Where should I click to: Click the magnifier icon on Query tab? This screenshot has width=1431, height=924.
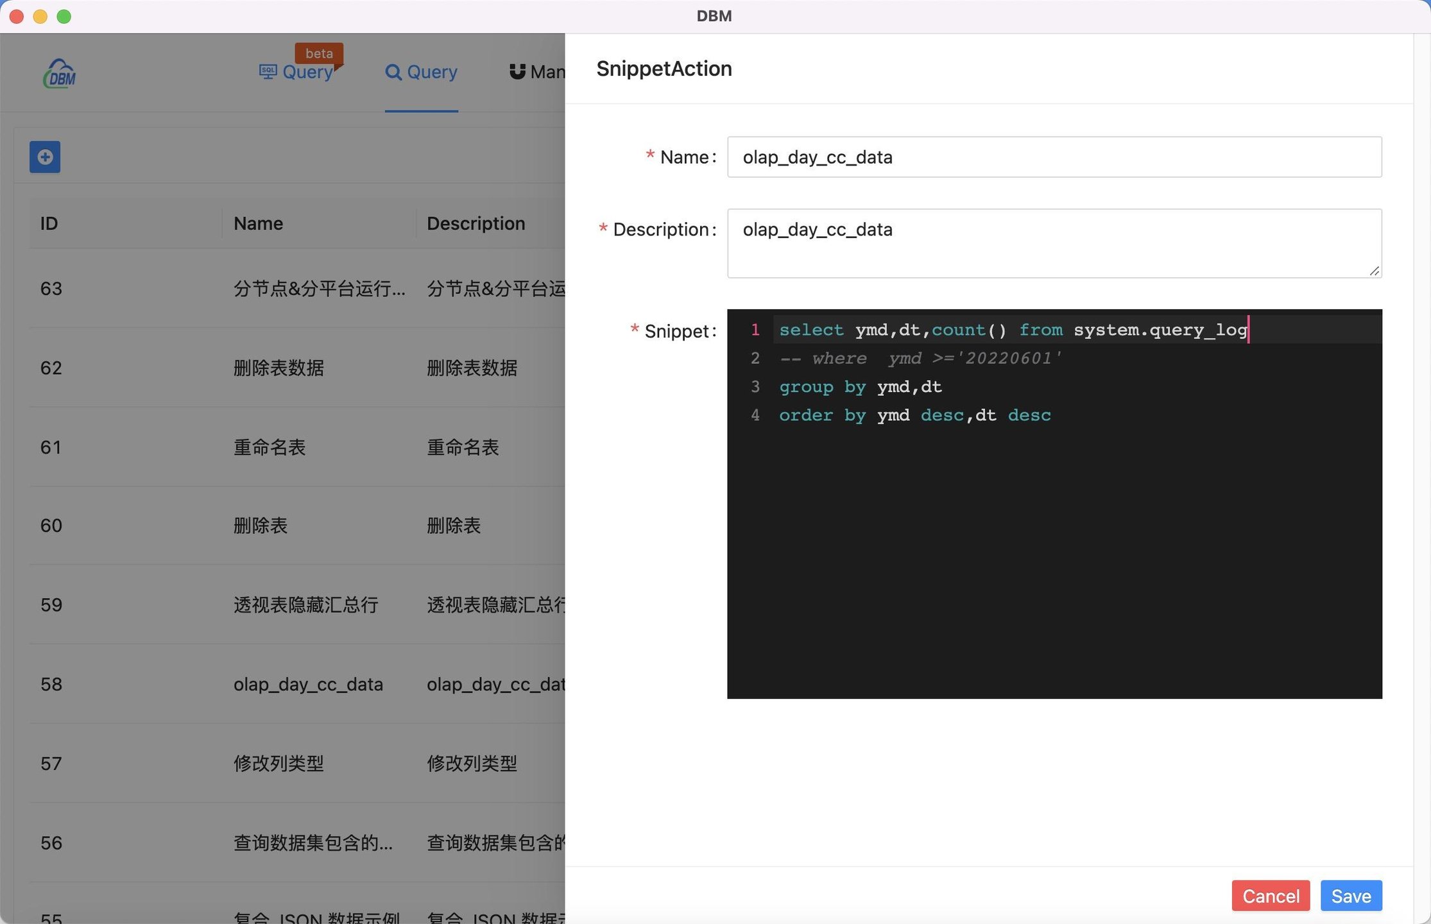click(393, 73)
